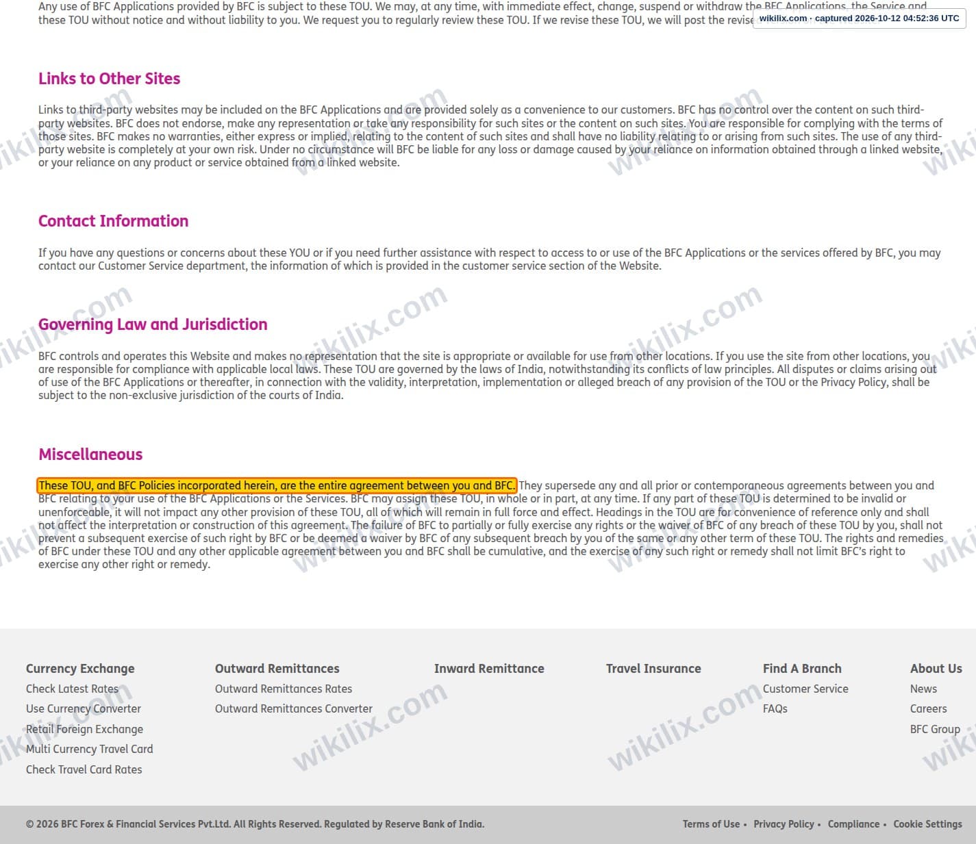Viewport: 976px width, 844px height.
Task: Click the copyright notice '© 2026 BFC Forex'
Action: [x=255, y=824]
